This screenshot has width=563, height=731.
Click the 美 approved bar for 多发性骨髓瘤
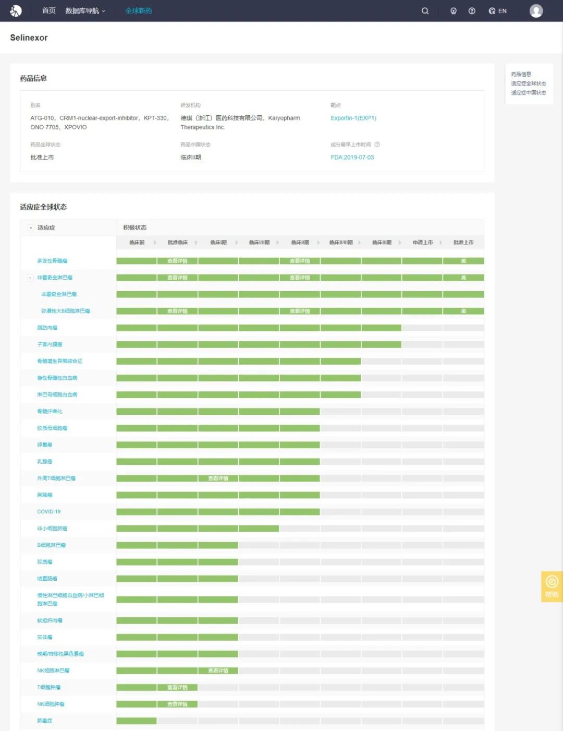point(463,261)
